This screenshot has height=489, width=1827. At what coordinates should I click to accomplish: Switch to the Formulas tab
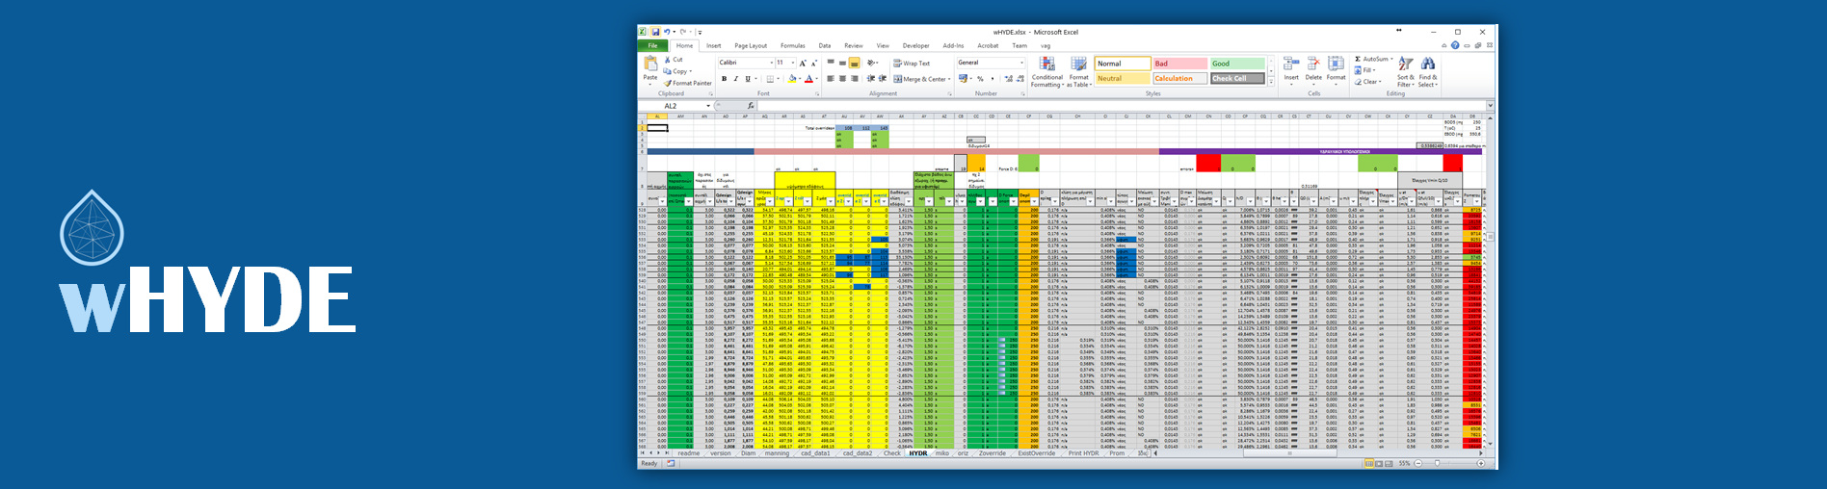[793, 45]
